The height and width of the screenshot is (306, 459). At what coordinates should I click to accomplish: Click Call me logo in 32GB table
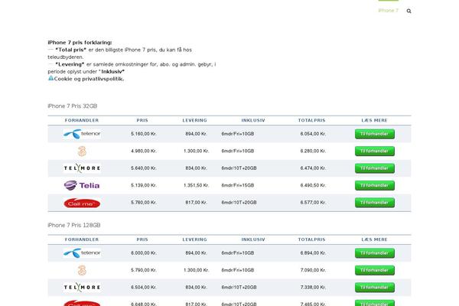[82, 203]
